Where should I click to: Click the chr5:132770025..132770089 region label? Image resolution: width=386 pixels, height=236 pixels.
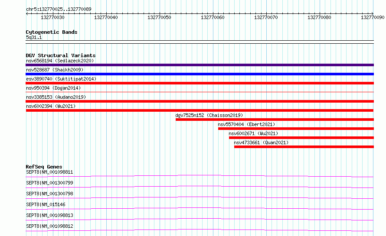[x=59, y=9]
